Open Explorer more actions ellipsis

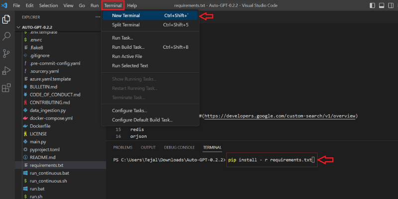tap(98, 17)
